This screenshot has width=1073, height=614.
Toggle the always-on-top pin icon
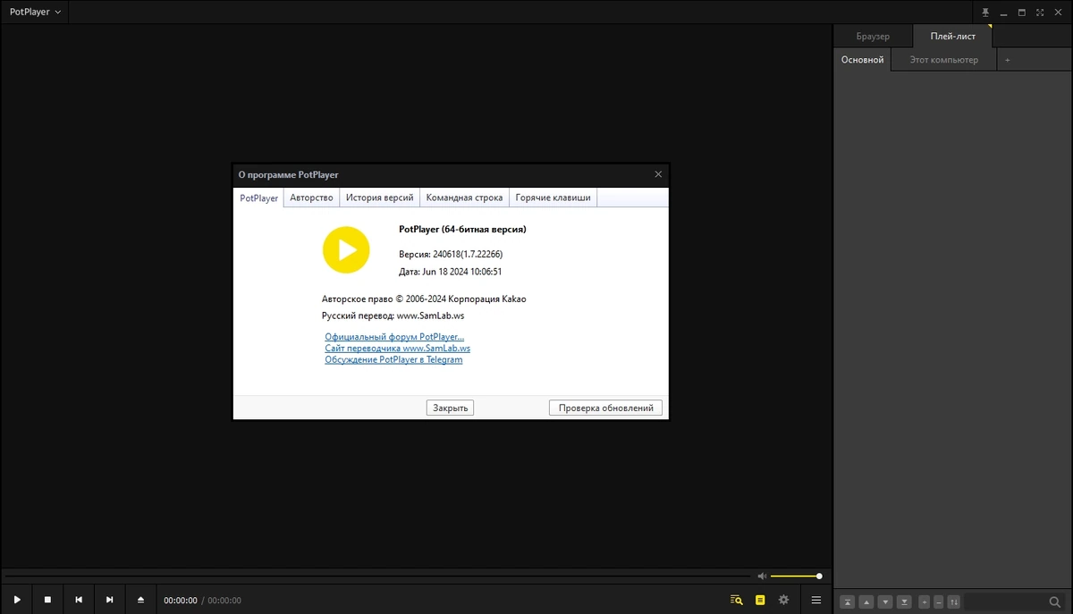click(986, 13)
